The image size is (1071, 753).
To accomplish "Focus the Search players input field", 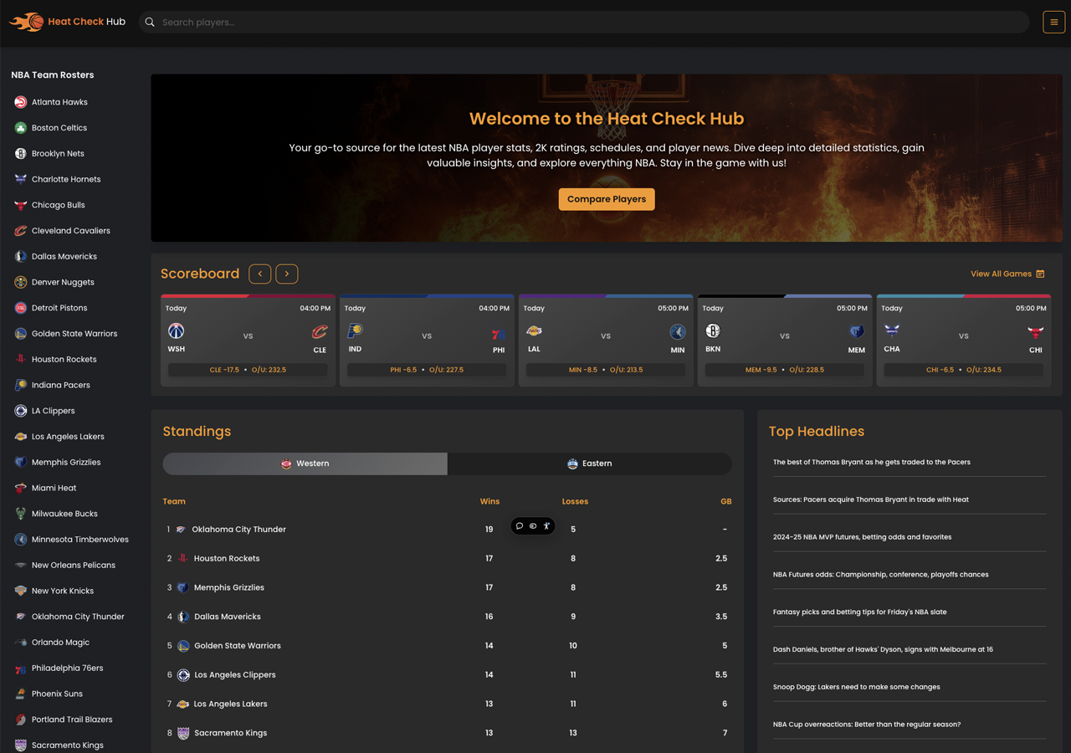I will click(586, 23).
